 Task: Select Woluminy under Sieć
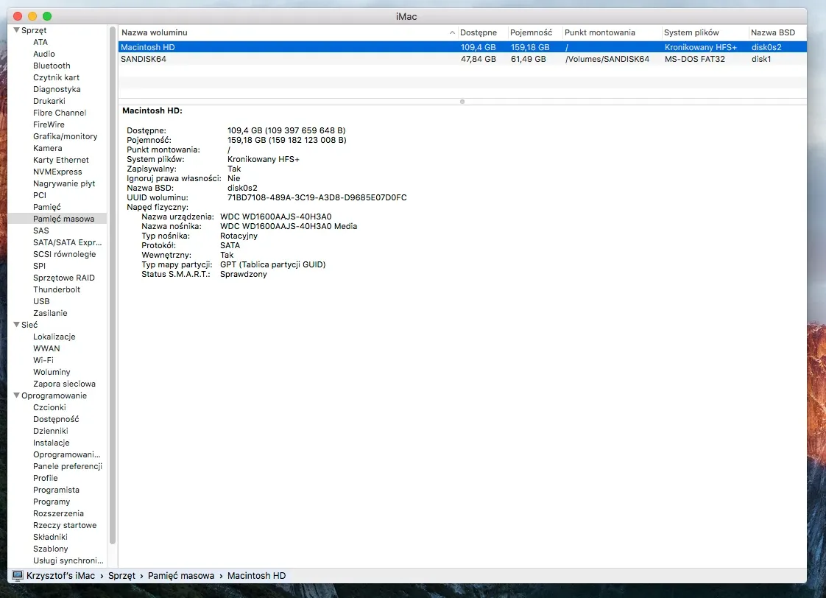pyautogui.click(x=52, y=372)
